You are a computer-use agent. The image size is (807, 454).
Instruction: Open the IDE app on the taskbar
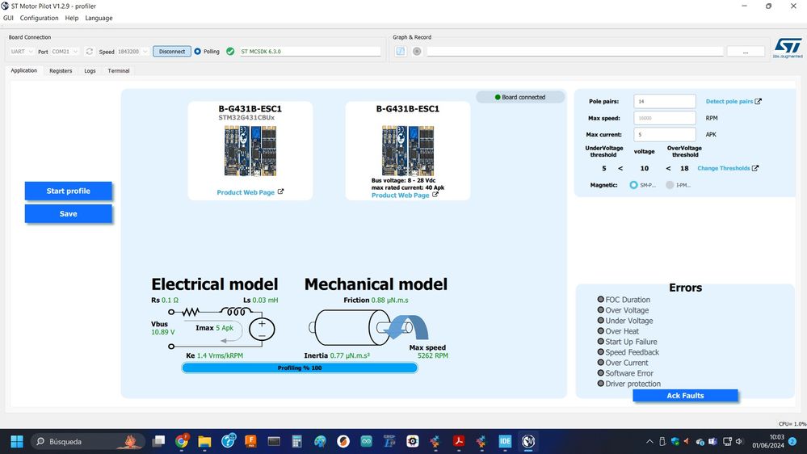point(505,441)
